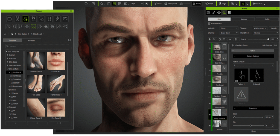The width and height of the screenshot is (280, 136).
Task: Hide the Scalp_Base layer with the eye icon
Action: [x=210, y=48]
